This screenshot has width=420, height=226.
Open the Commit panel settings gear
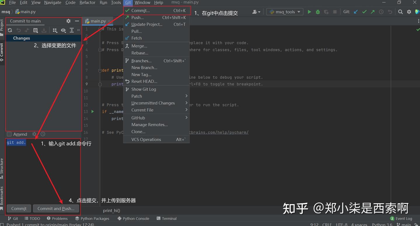(68, 21)
